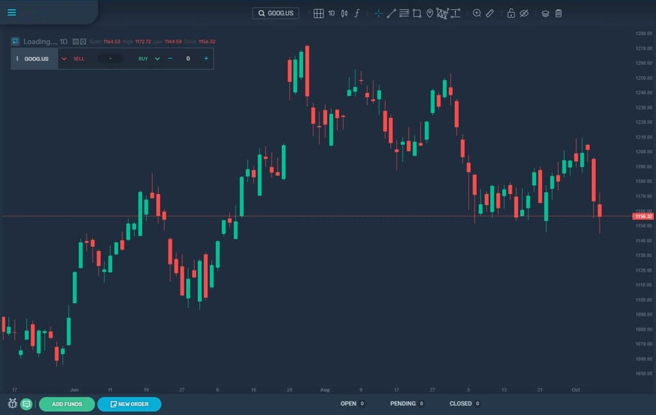Image resolution: width=656 pixels, height=415 pixels.
Task: Open the indicators function menu
Action: (x=357, y=13)
